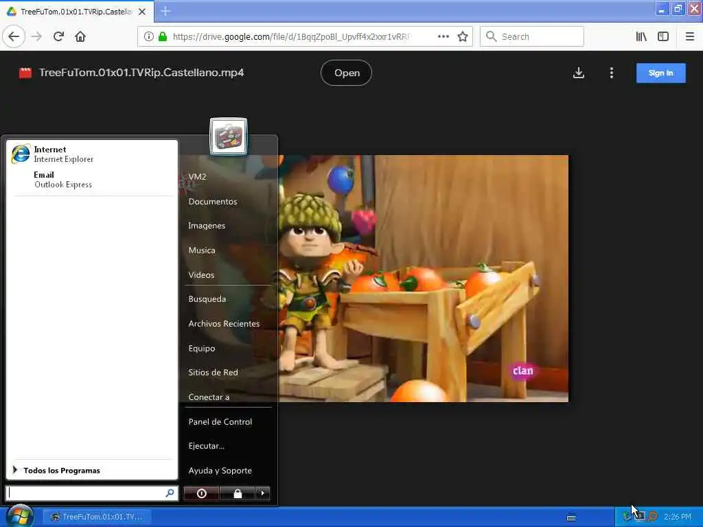The width and height of the screenshot is (703, 527).
Task: Open Videos folder
Action: click(201, 274)
